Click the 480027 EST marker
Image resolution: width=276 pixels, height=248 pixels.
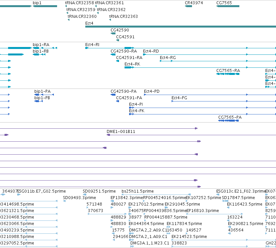[x=112, y=207]
